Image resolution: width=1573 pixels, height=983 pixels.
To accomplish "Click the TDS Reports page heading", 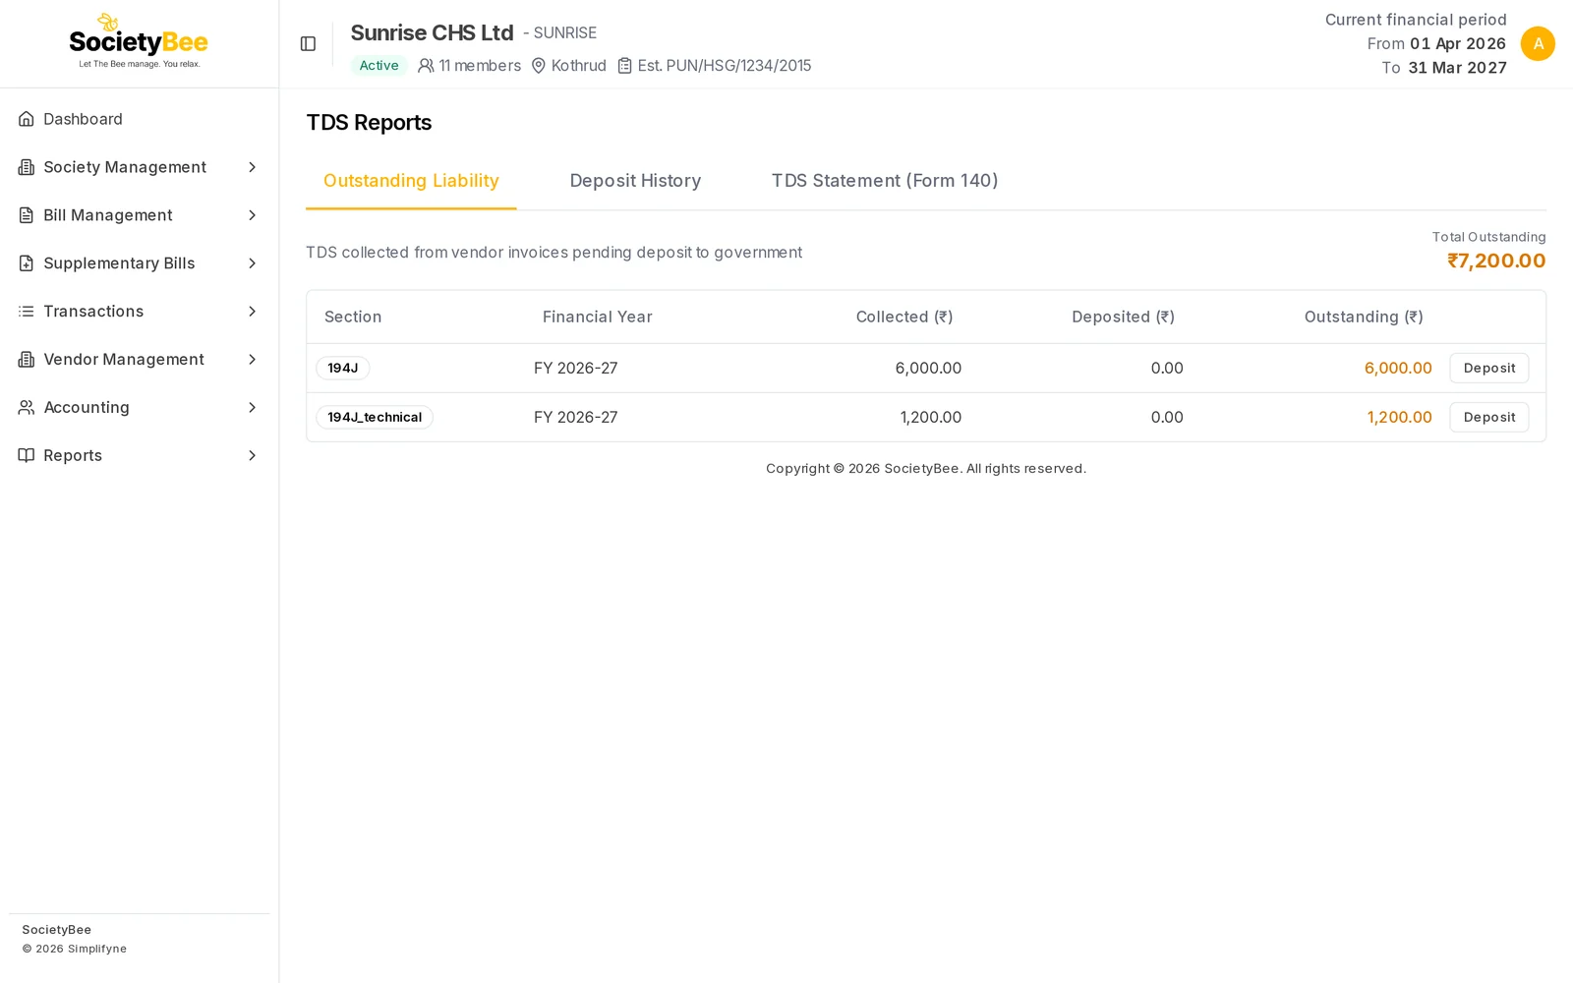I will point(369,122).
